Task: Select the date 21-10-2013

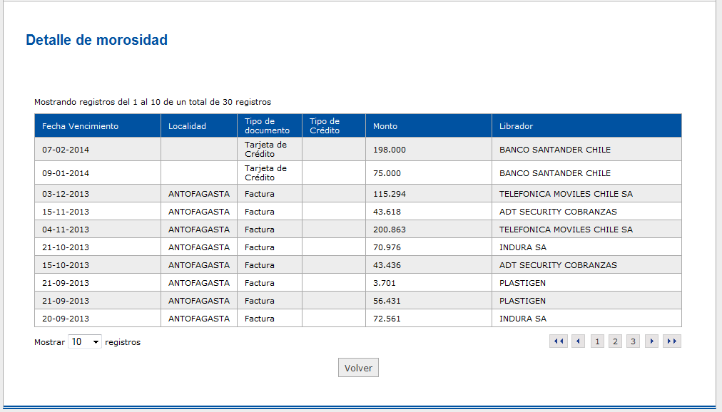Action: pyautogui.click(x=66, y=247)
